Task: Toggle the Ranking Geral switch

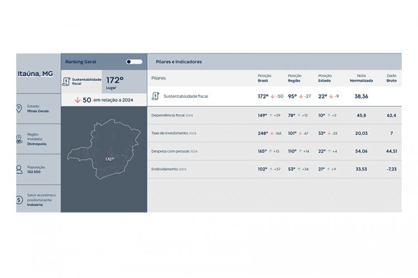Action: [134, 62]
